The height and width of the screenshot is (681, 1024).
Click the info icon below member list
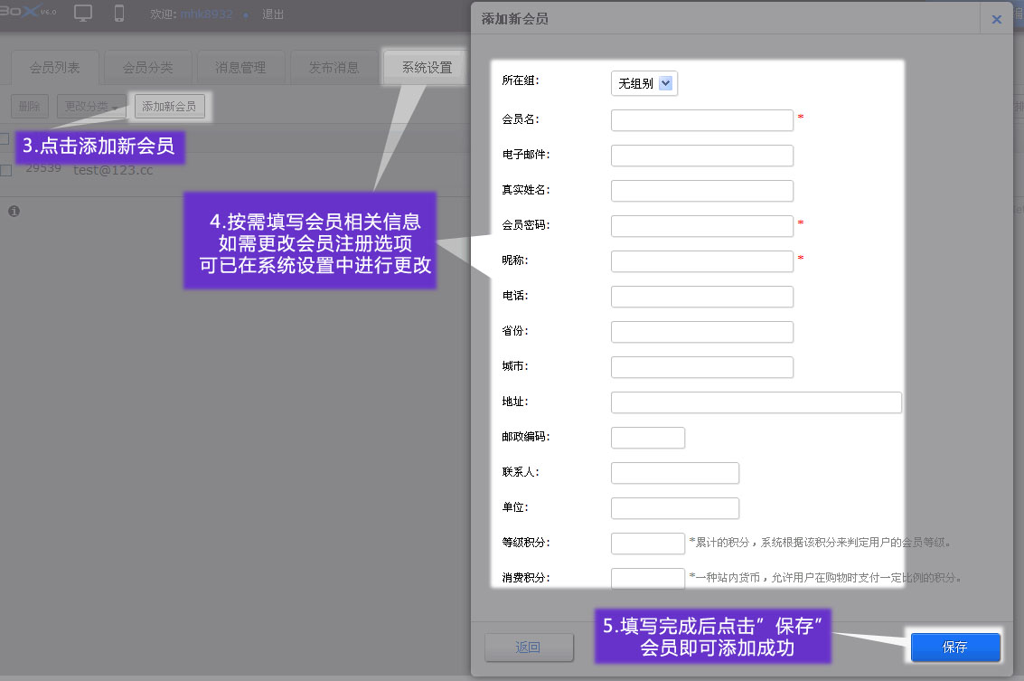(x=14, y=211)
